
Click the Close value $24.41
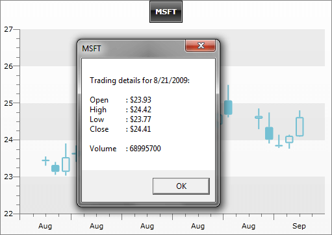(140, 129)
